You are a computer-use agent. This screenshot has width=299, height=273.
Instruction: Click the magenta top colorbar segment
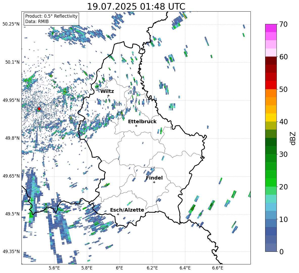[x=271, y=28]
